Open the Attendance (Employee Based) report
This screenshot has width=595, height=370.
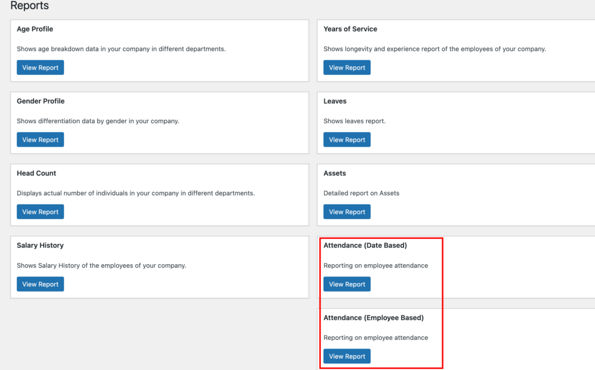347,356
